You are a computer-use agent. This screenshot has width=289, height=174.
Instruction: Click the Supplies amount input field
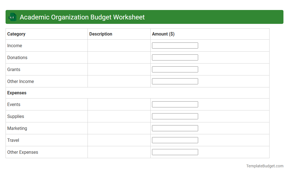pos(175,116)
